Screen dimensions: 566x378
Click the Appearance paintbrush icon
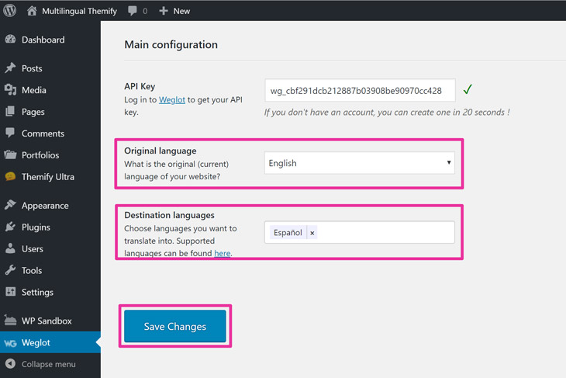point(11,205)
